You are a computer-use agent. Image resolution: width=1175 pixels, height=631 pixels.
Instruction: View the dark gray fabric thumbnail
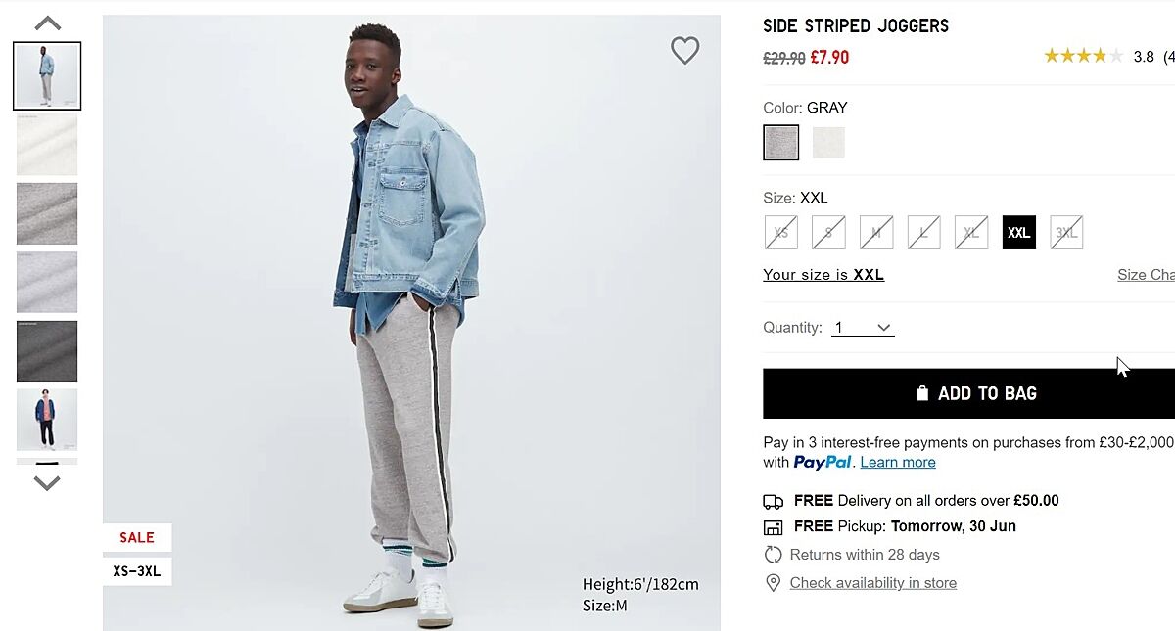47,351
